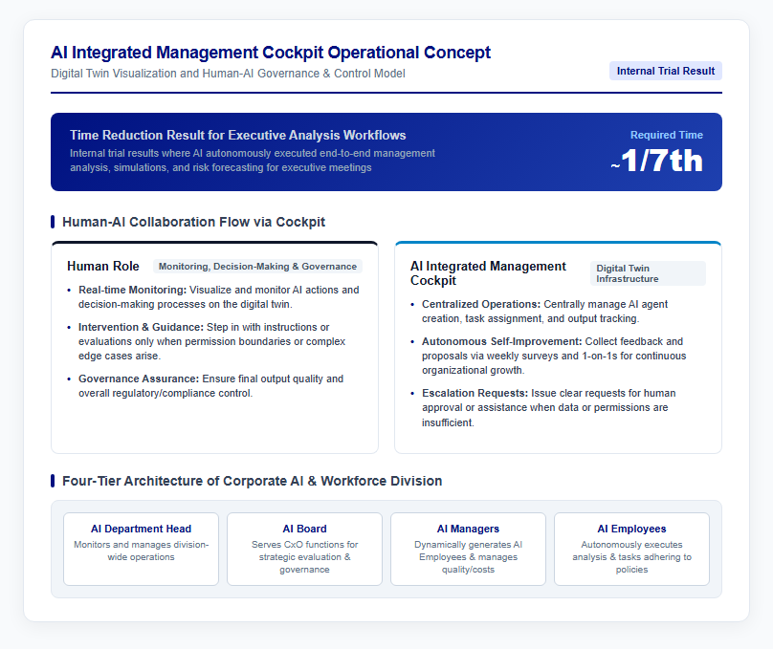Click the "Governance Assurance" bullet label
The width and height of the screenshot is (773, 649).
point(139,379)
